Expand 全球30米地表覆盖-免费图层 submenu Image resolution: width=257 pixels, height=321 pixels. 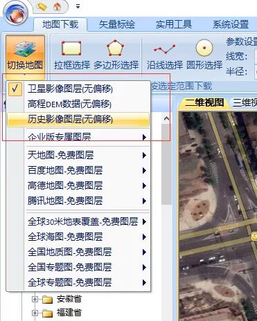78,221
